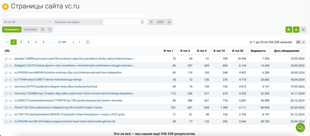Click the URL search input field
The width and height of the screenshot is (310, 136).
click(x=74, y=15)
